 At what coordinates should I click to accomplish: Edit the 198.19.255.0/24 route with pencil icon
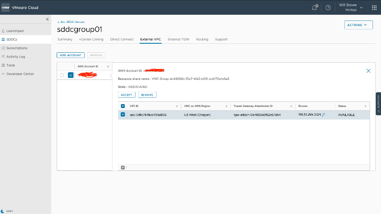pyautogui.click(x=324, y=115)
